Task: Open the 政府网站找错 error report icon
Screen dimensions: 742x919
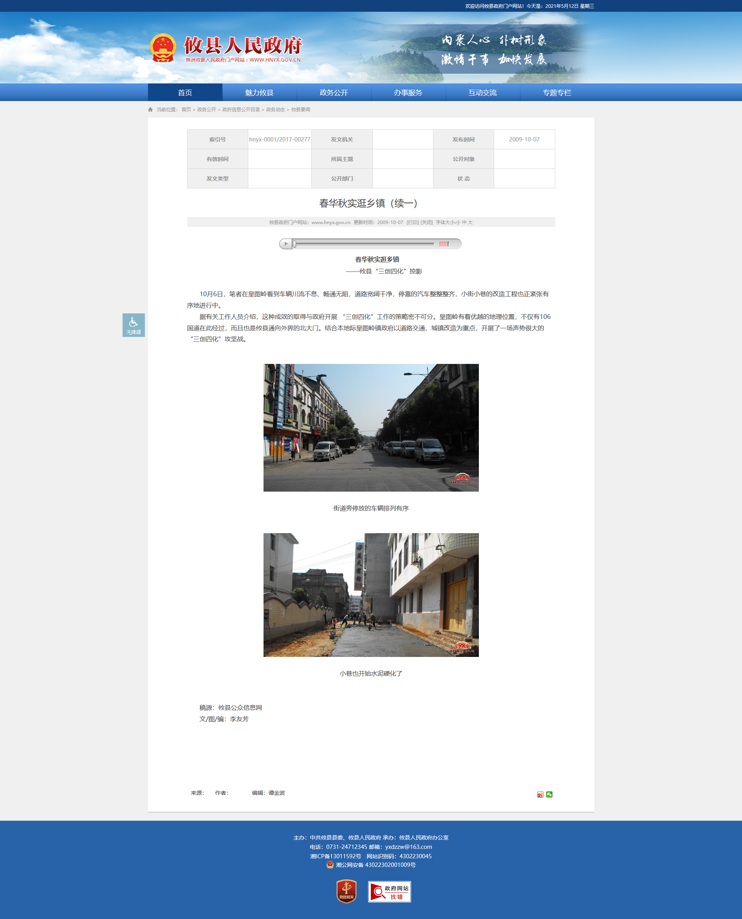Action: click(x=389, y=892)
